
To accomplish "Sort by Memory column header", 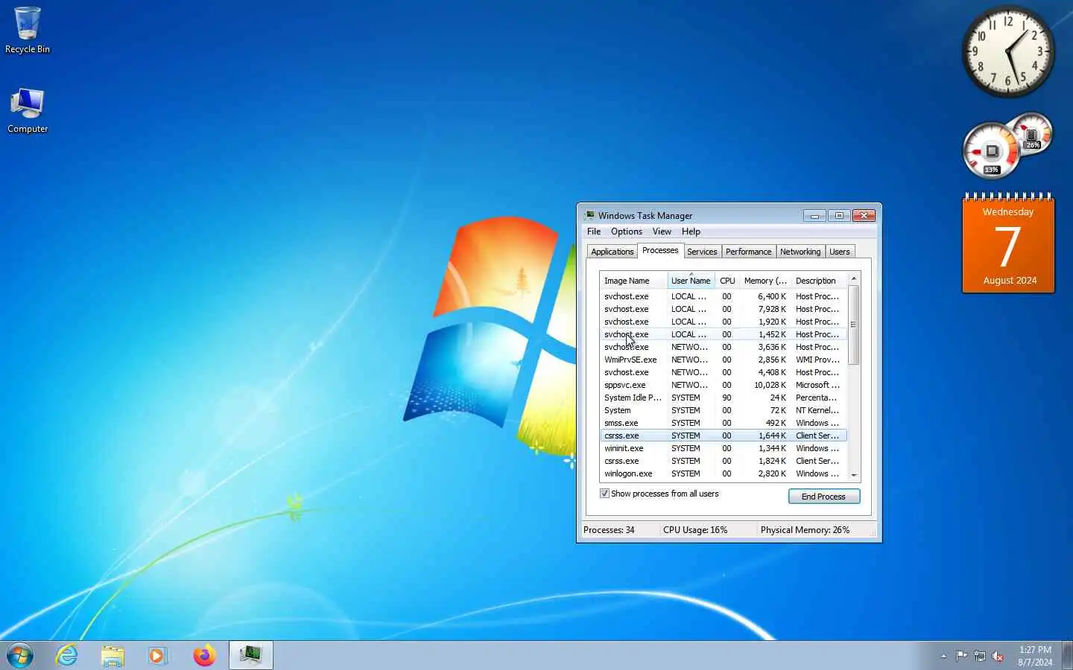I will tap(765, 281).
